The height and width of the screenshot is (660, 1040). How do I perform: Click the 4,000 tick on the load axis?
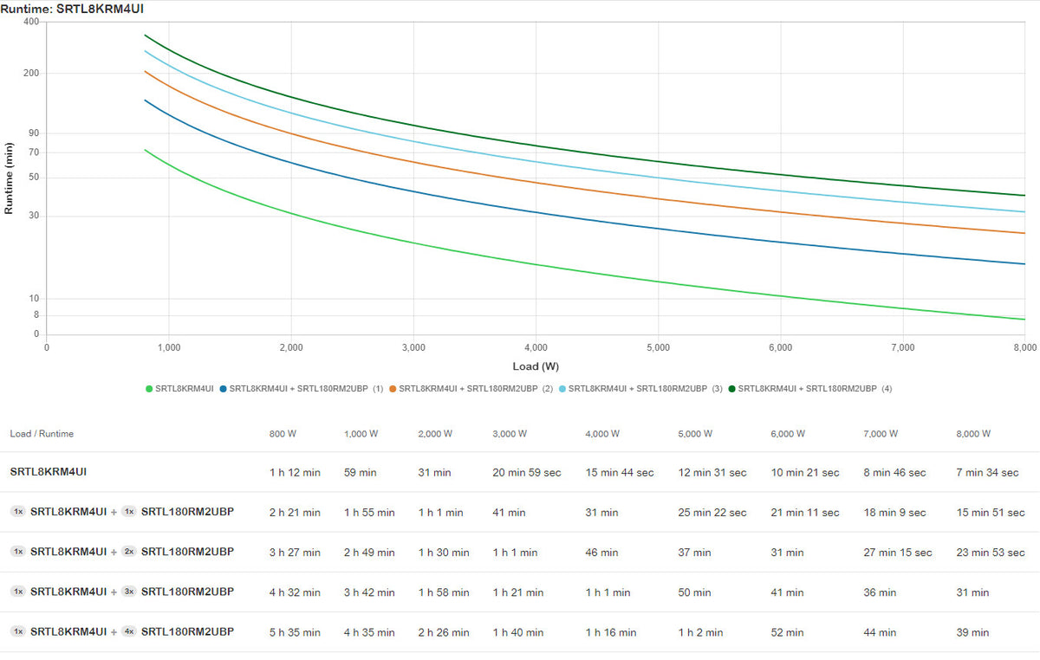point(536,347)
